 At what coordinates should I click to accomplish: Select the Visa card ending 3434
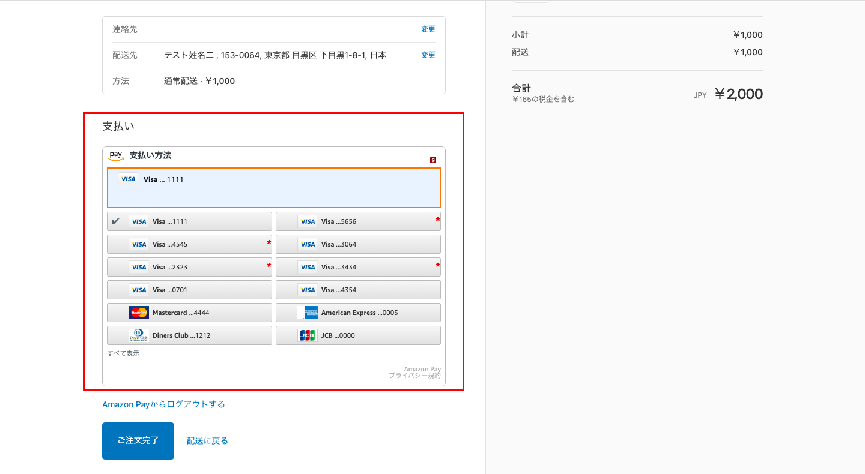(358, 267)
